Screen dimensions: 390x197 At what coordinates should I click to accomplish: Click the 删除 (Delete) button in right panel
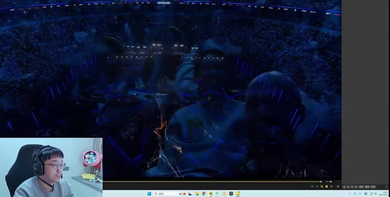[367, 187]
